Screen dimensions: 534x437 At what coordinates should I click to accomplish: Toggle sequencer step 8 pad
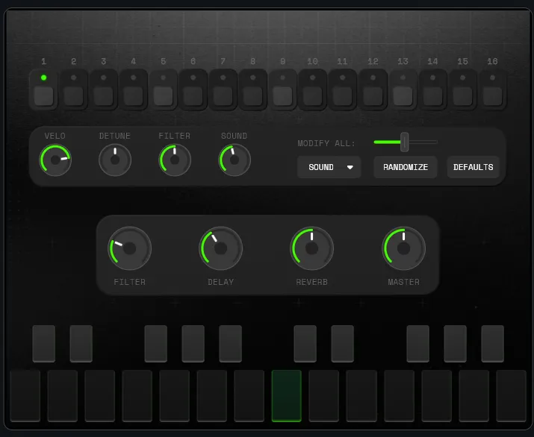coord(252,96)
